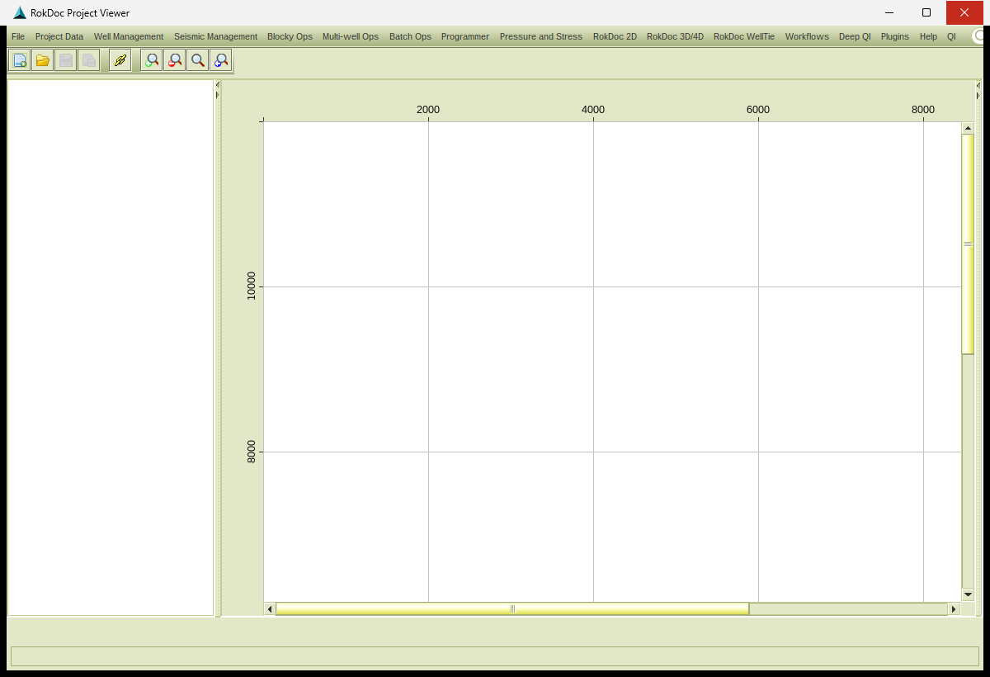Open the File menu
The width and height of the screenshot is (990, 677).
[x=18, y=36]
